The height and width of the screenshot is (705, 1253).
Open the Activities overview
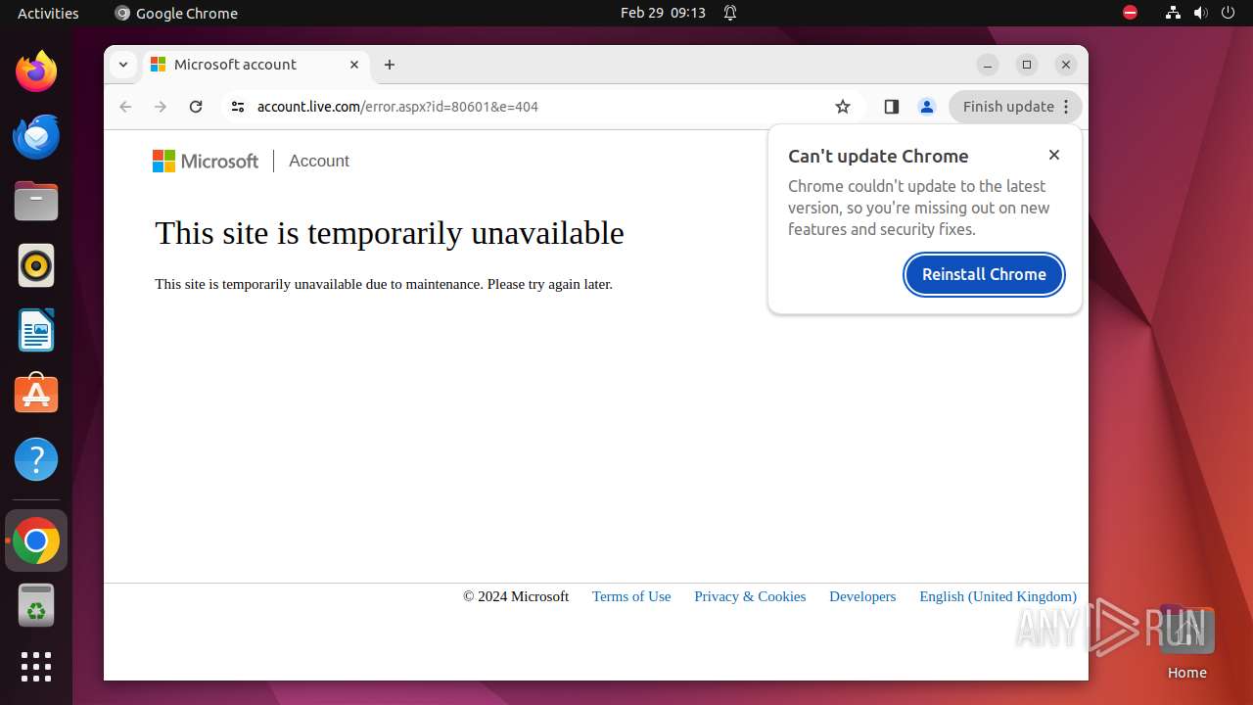coord(48,13)
